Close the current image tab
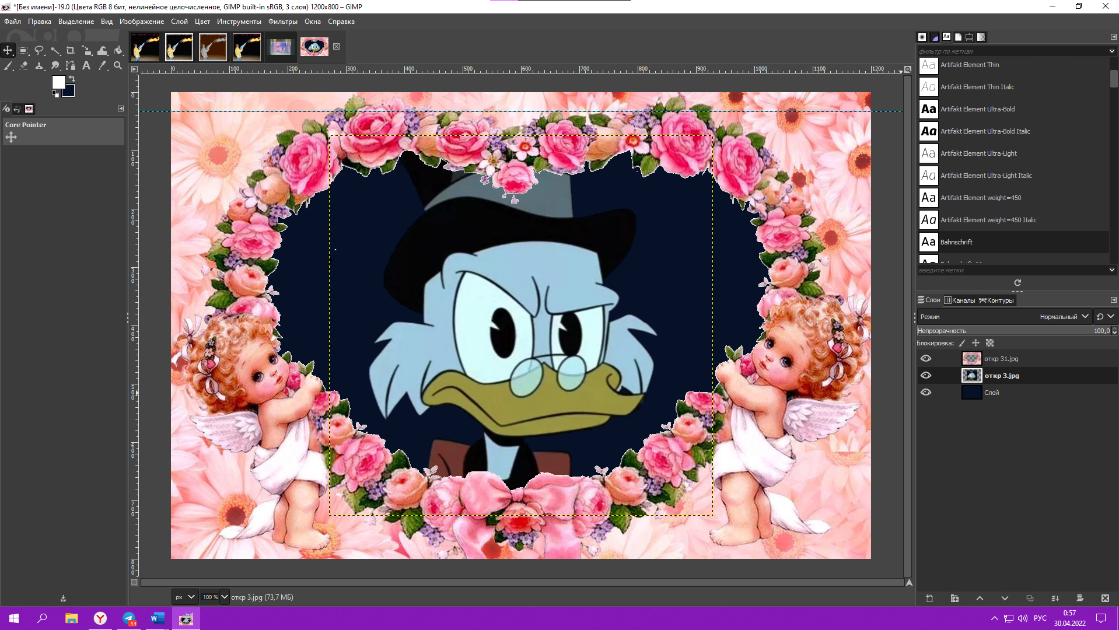This screenshot has height=630, width=1119. pyautogui.click(x=337, y=47)
